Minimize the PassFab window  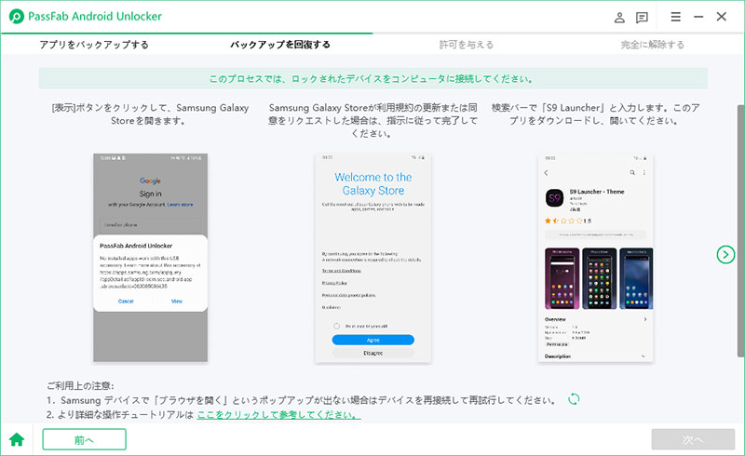698,17
